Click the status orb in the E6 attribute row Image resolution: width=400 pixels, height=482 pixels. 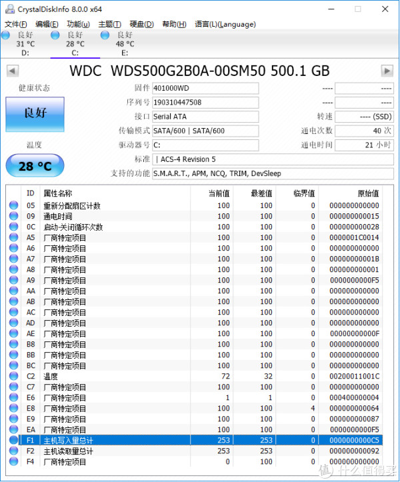point(13,397)
